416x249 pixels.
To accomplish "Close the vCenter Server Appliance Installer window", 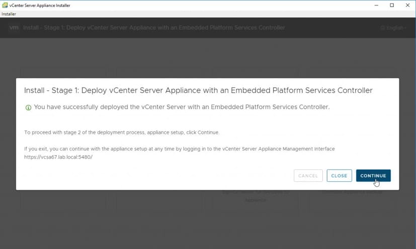I will [x=408, y=5].
